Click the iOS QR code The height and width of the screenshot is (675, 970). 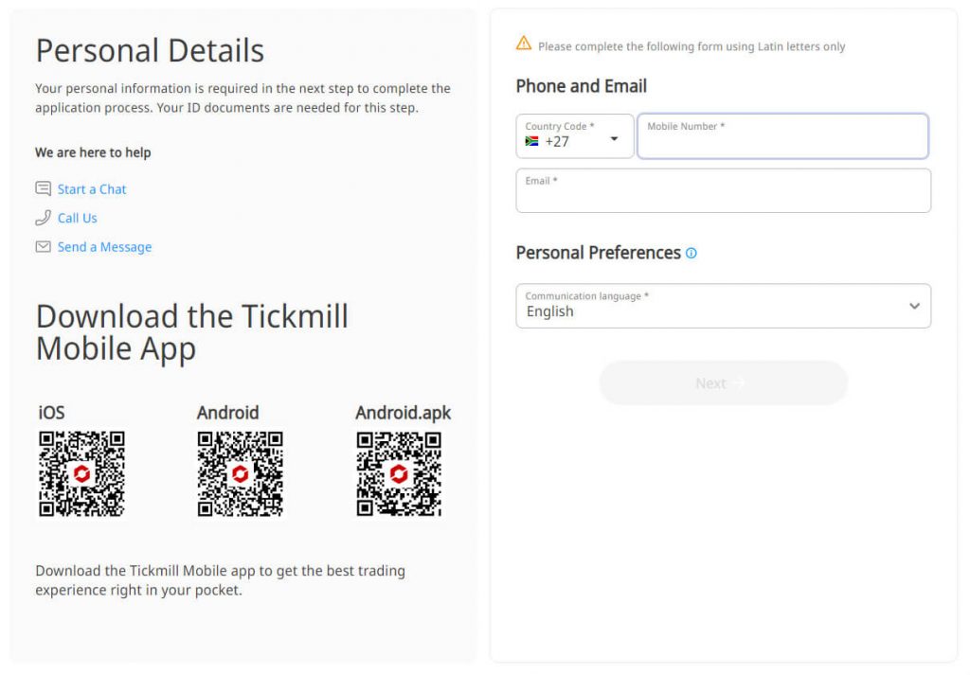coord(81,473)
